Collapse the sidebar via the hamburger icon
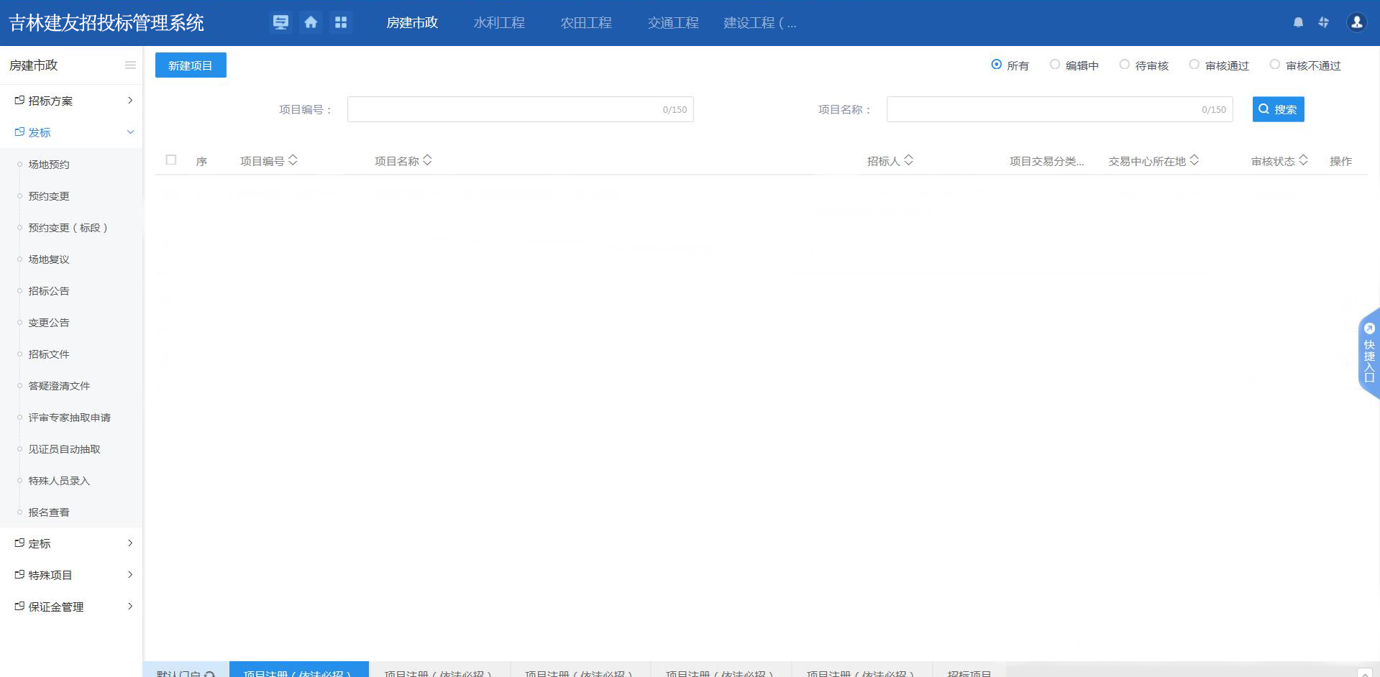This screenshot has height=677, width=1380. (x=130, y=65)
